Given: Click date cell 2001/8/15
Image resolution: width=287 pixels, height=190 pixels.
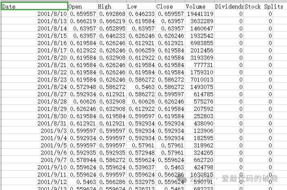Looking at the screenshot, I should (x=35, y=36).
